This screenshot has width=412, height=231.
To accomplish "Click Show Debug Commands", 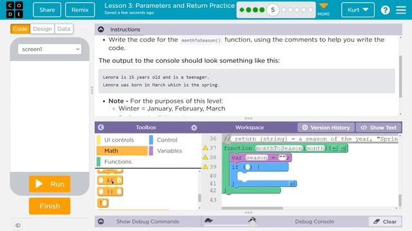I will pyautogui.click(x=147, y=221).
